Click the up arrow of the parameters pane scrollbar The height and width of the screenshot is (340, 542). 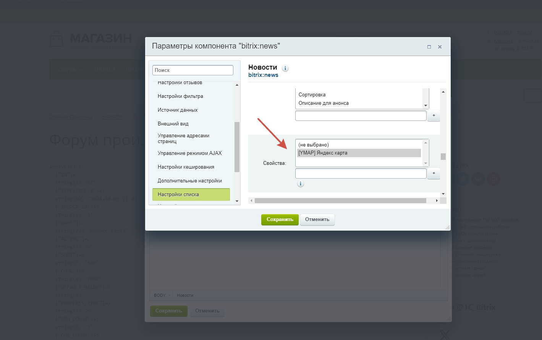coord(443,92)
